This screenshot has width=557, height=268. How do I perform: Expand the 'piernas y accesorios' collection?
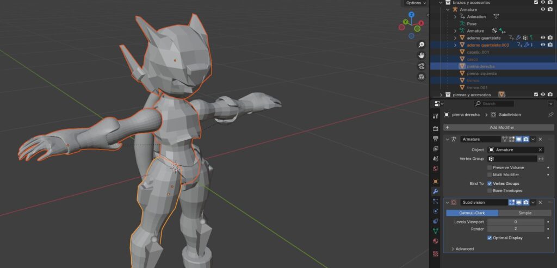(x=441, y=95)
